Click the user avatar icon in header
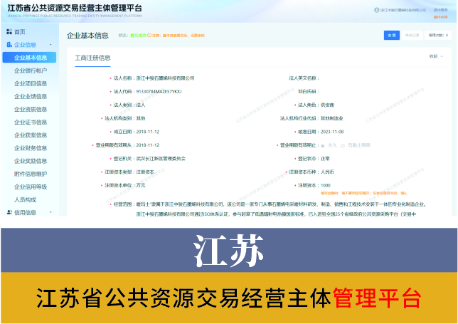Screen dimensions: 458x324 click(x=376, y=10)
